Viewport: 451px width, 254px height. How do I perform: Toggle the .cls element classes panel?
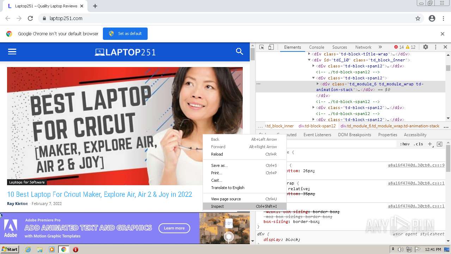click(x=418, y=144)
